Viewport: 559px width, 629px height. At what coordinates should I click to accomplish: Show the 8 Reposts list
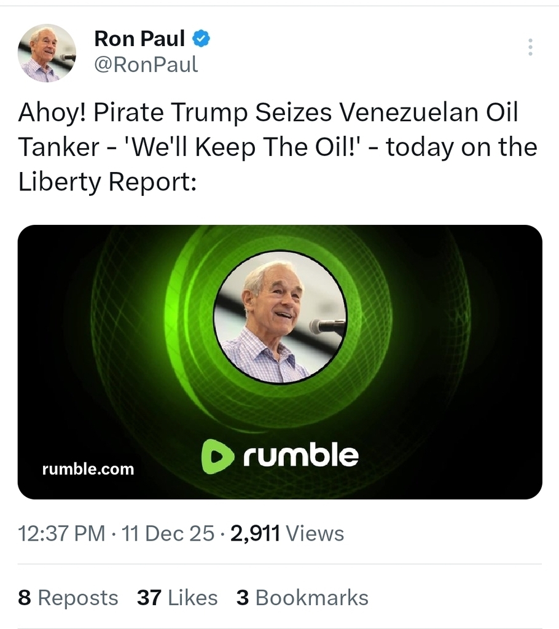(68, 598)
